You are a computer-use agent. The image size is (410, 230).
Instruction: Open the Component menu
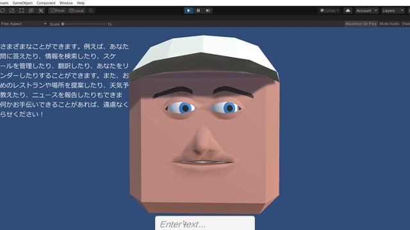pyautogui.click(x=46, y=3)
